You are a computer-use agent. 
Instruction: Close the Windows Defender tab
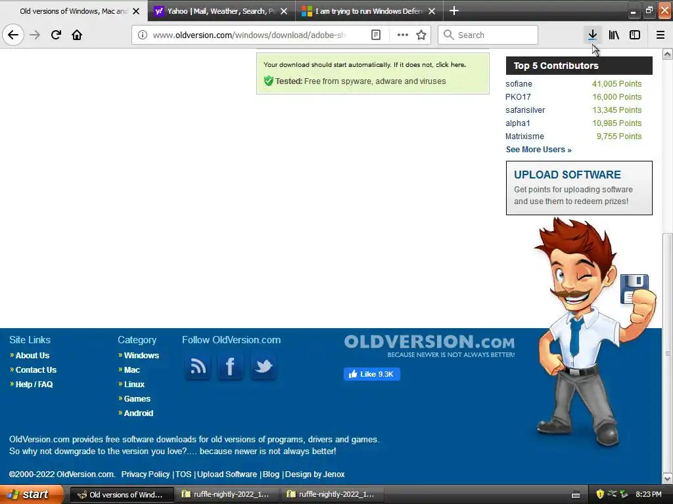point(432,11)
